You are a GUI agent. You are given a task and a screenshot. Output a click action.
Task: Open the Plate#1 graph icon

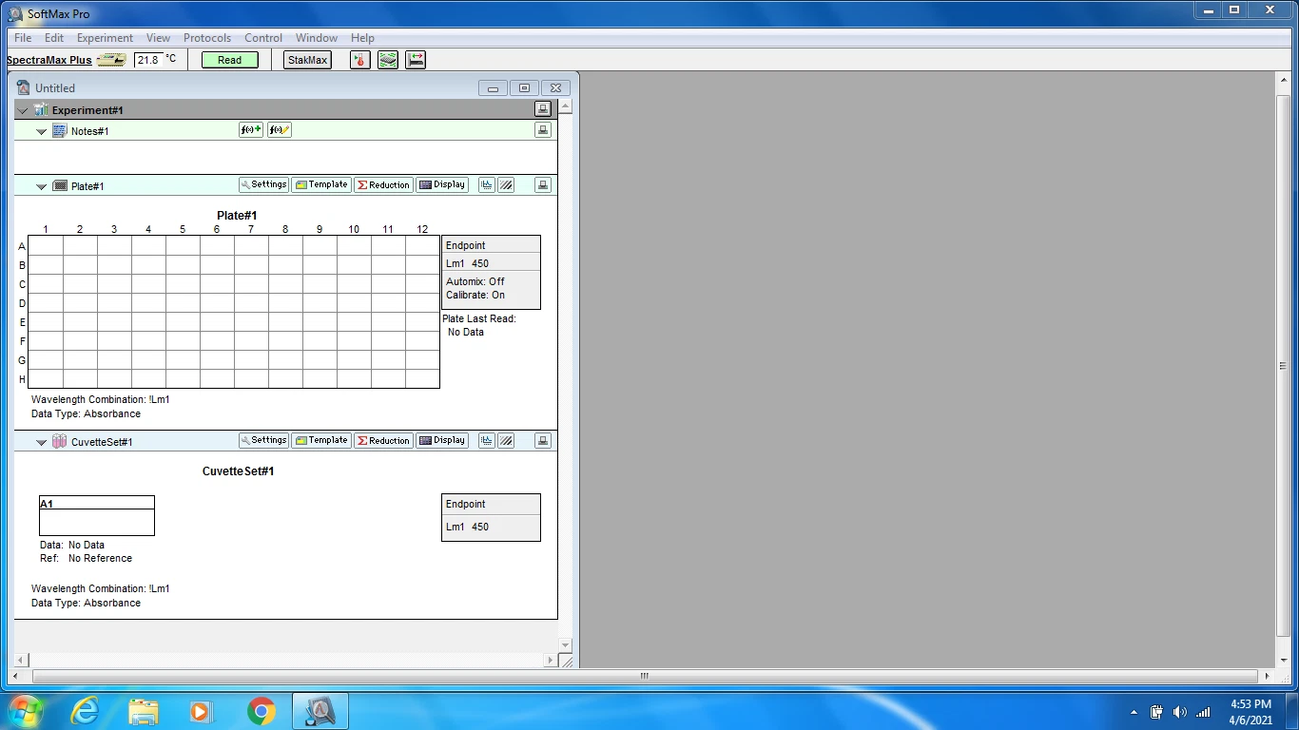point(487,185)
